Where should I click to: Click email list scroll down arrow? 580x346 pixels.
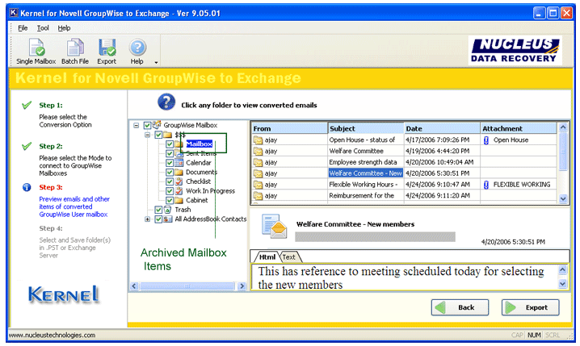click(x=563, y=199)
